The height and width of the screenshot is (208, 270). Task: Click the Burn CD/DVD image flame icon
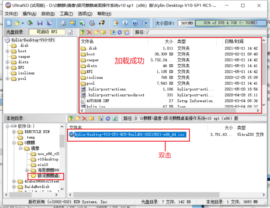102,23
